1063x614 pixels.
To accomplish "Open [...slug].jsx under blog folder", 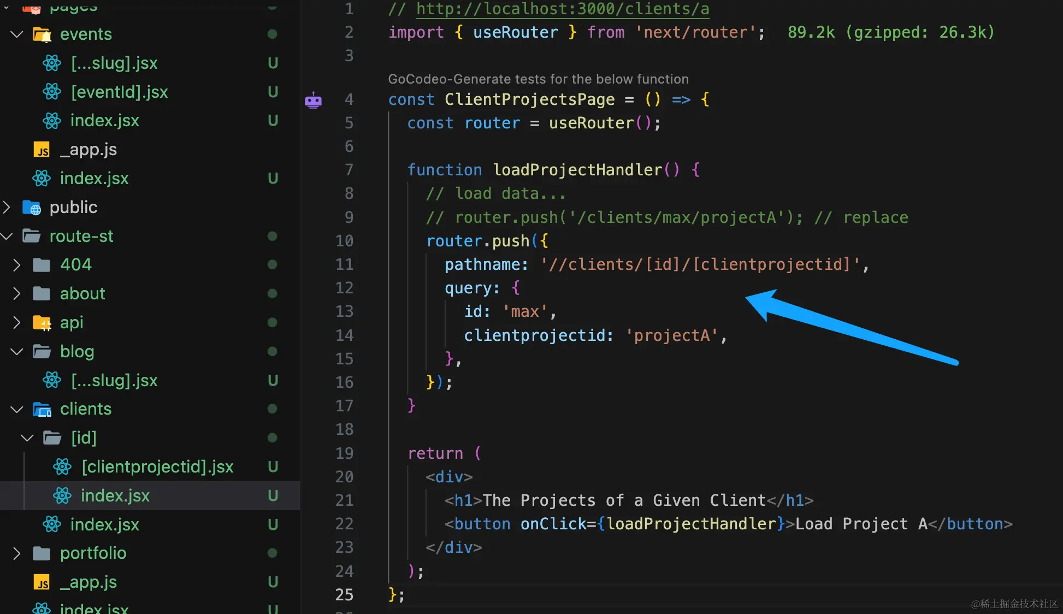I will click(114, 380).
